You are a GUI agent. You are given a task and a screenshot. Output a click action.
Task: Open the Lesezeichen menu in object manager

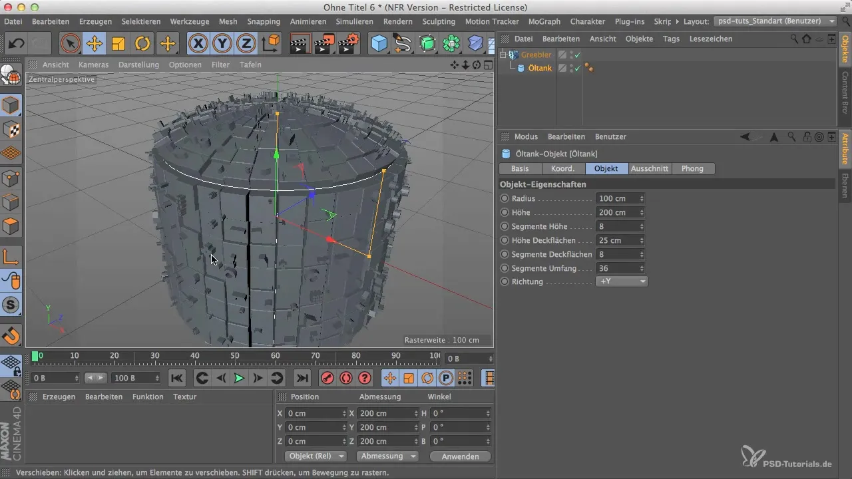click(711, 39)
